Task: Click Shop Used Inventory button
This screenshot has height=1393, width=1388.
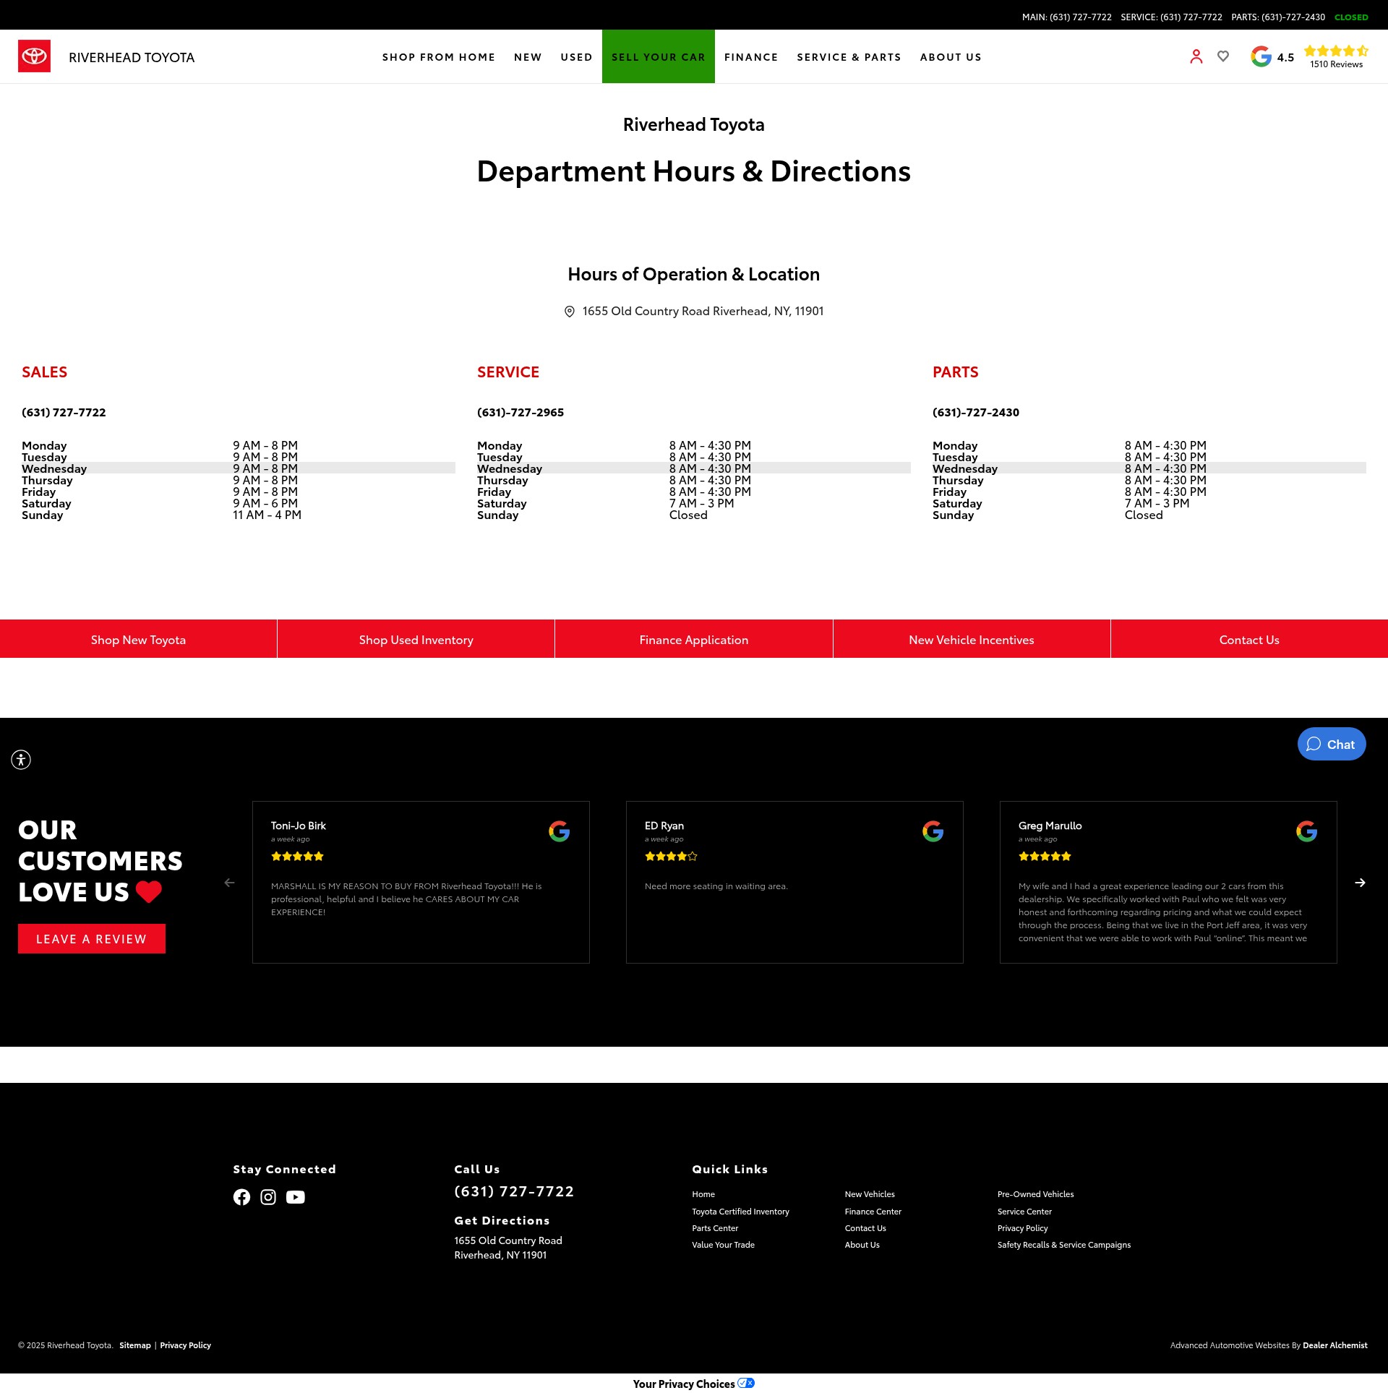Action: [416, 640]
